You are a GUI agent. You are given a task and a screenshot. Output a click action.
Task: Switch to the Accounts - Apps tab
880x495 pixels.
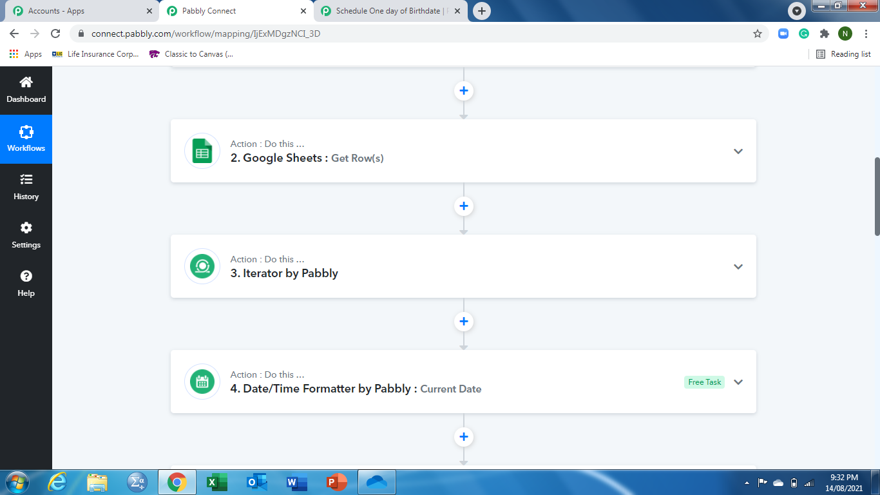(x=82, y=11)
